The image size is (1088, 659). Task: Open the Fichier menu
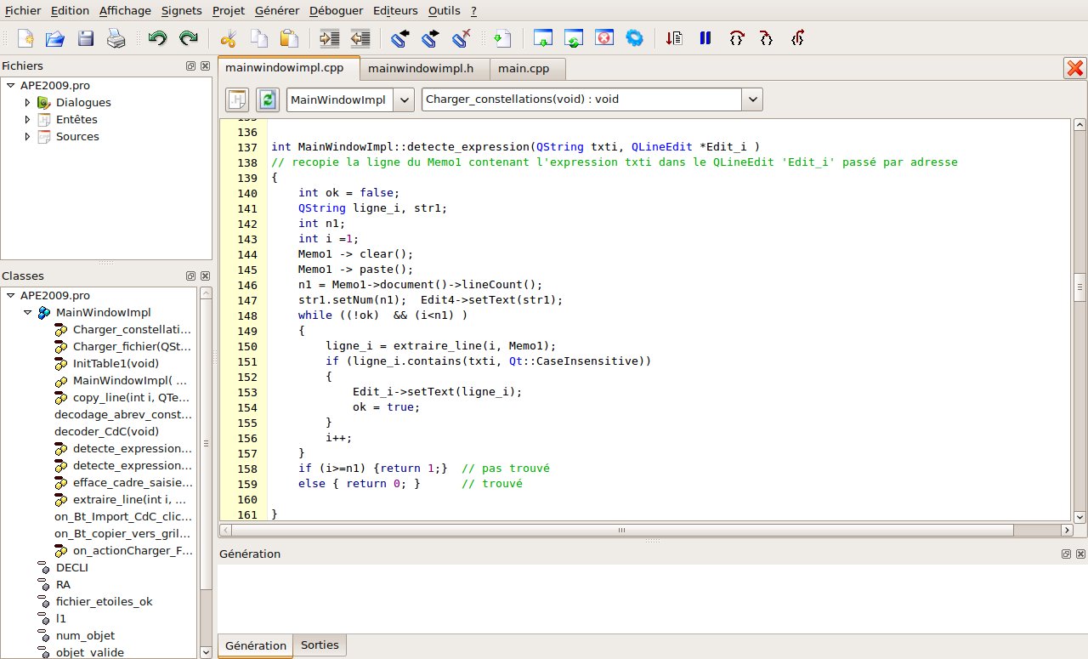(22, 11)
